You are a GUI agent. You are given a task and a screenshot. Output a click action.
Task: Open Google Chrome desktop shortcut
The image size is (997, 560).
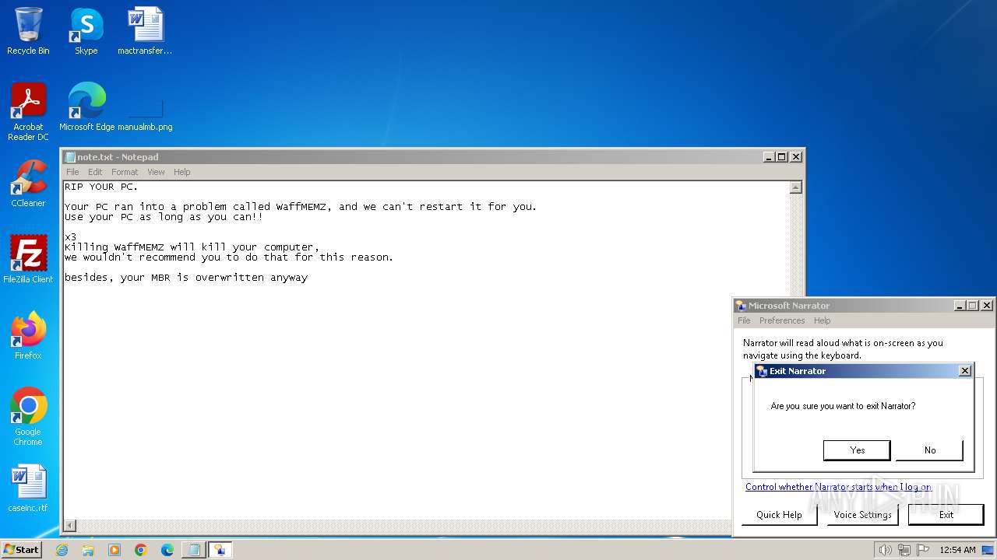tap(28, 417)
